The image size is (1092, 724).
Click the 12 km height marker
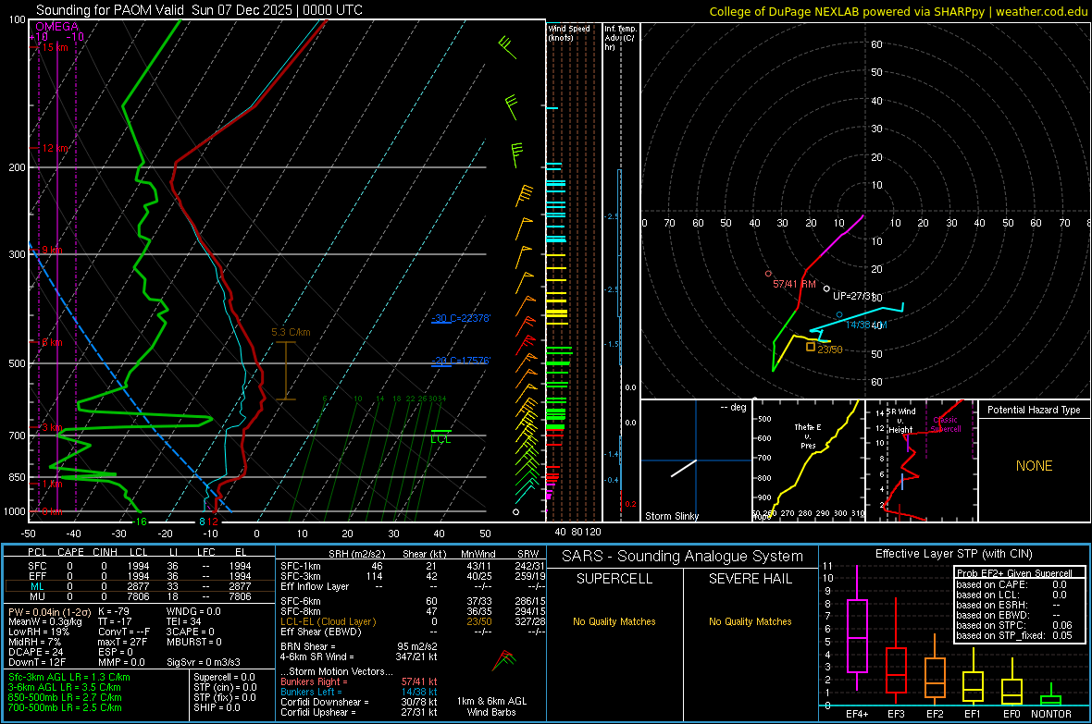point(55,148)
